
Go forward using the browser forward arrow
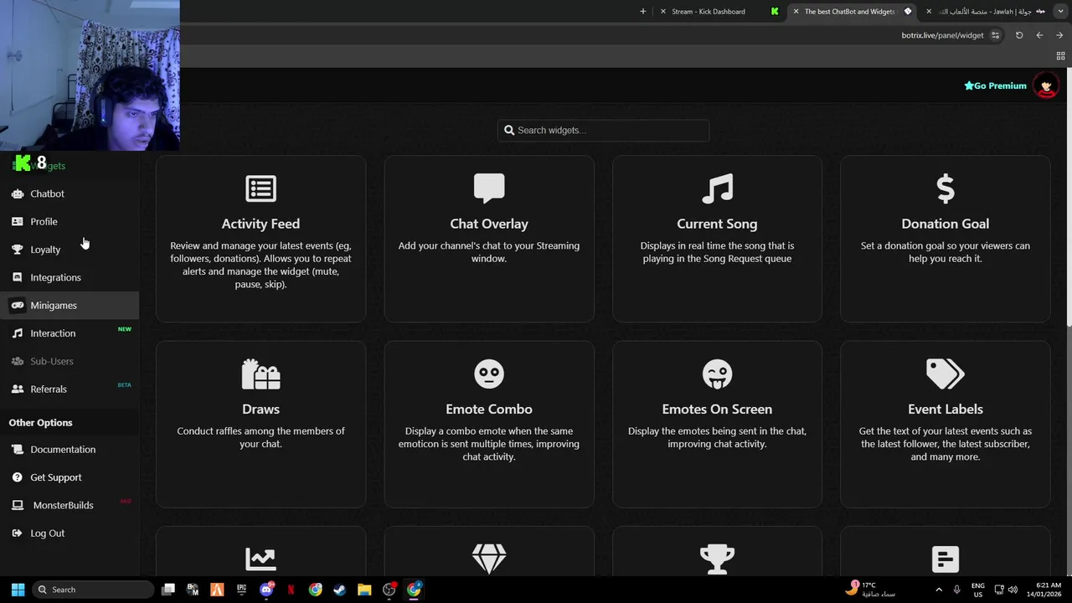tap(1059, 35)
